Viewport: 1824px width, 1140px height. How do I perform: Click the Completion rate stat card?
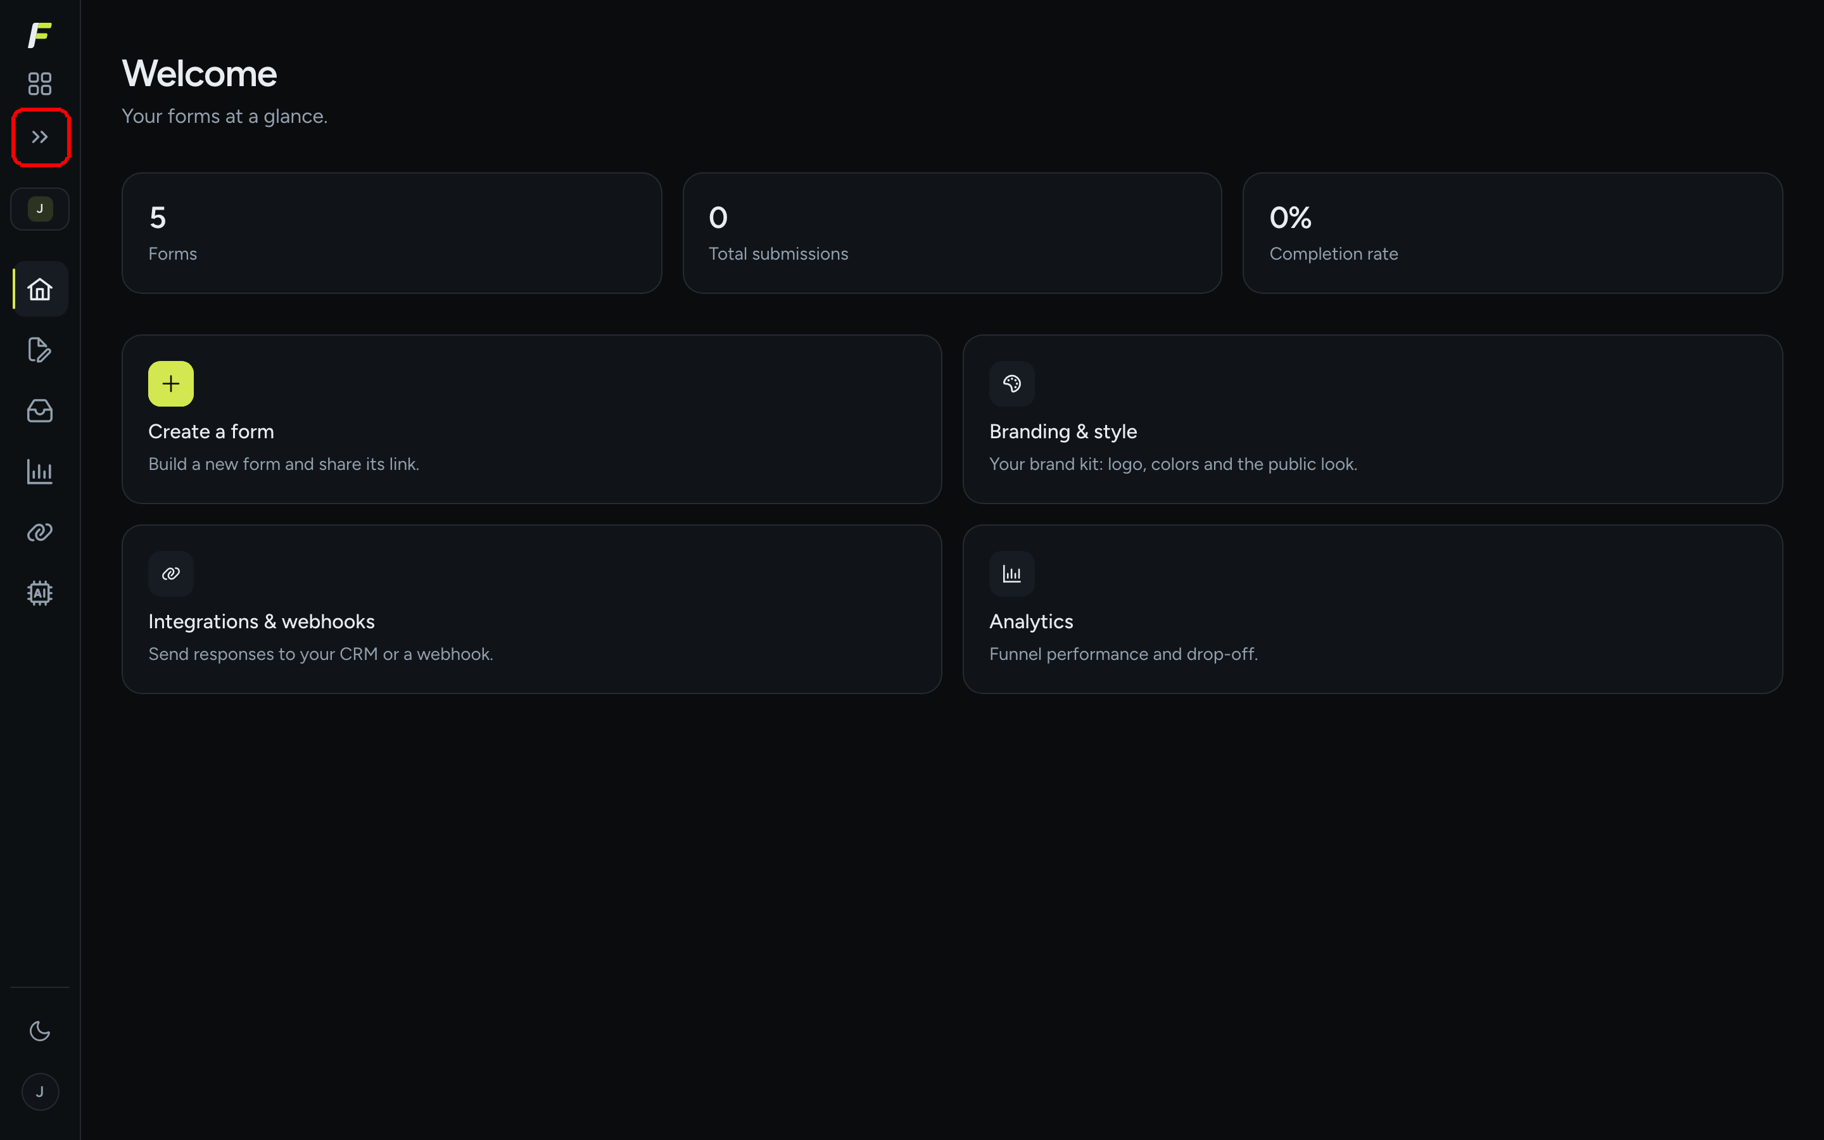pos(1512,233)
